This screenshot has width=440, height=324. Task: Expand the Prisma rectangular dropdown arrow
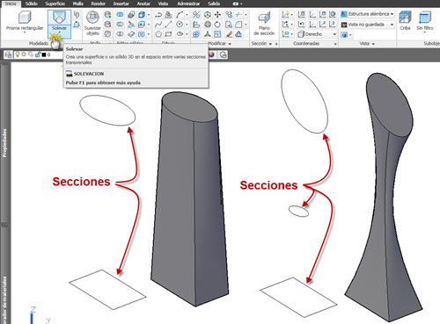[x=25, y=32]
